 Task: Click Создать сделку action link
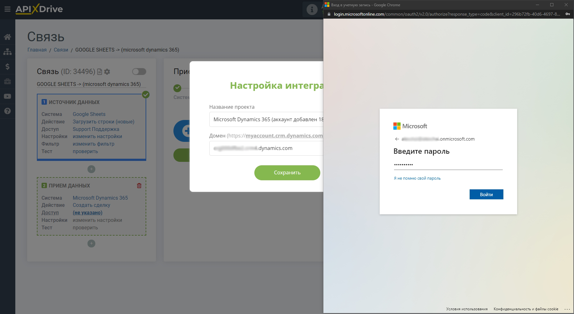91,205
